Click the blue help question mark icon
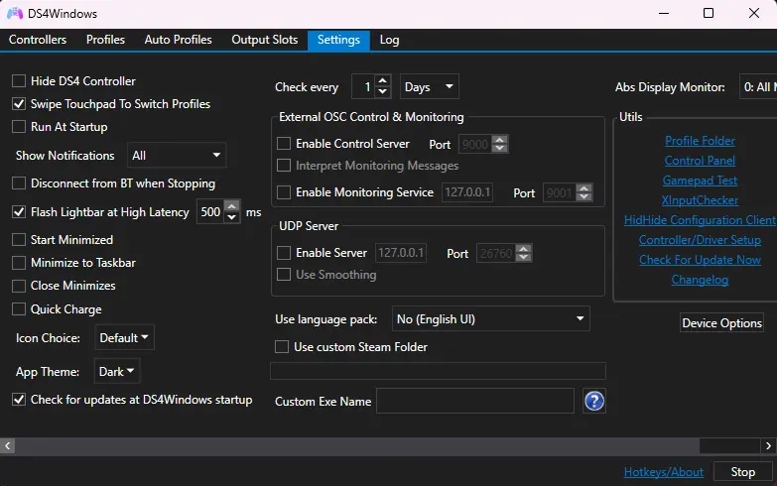The width and height of the screenshot is (777, 486). (x=593, y=401)
